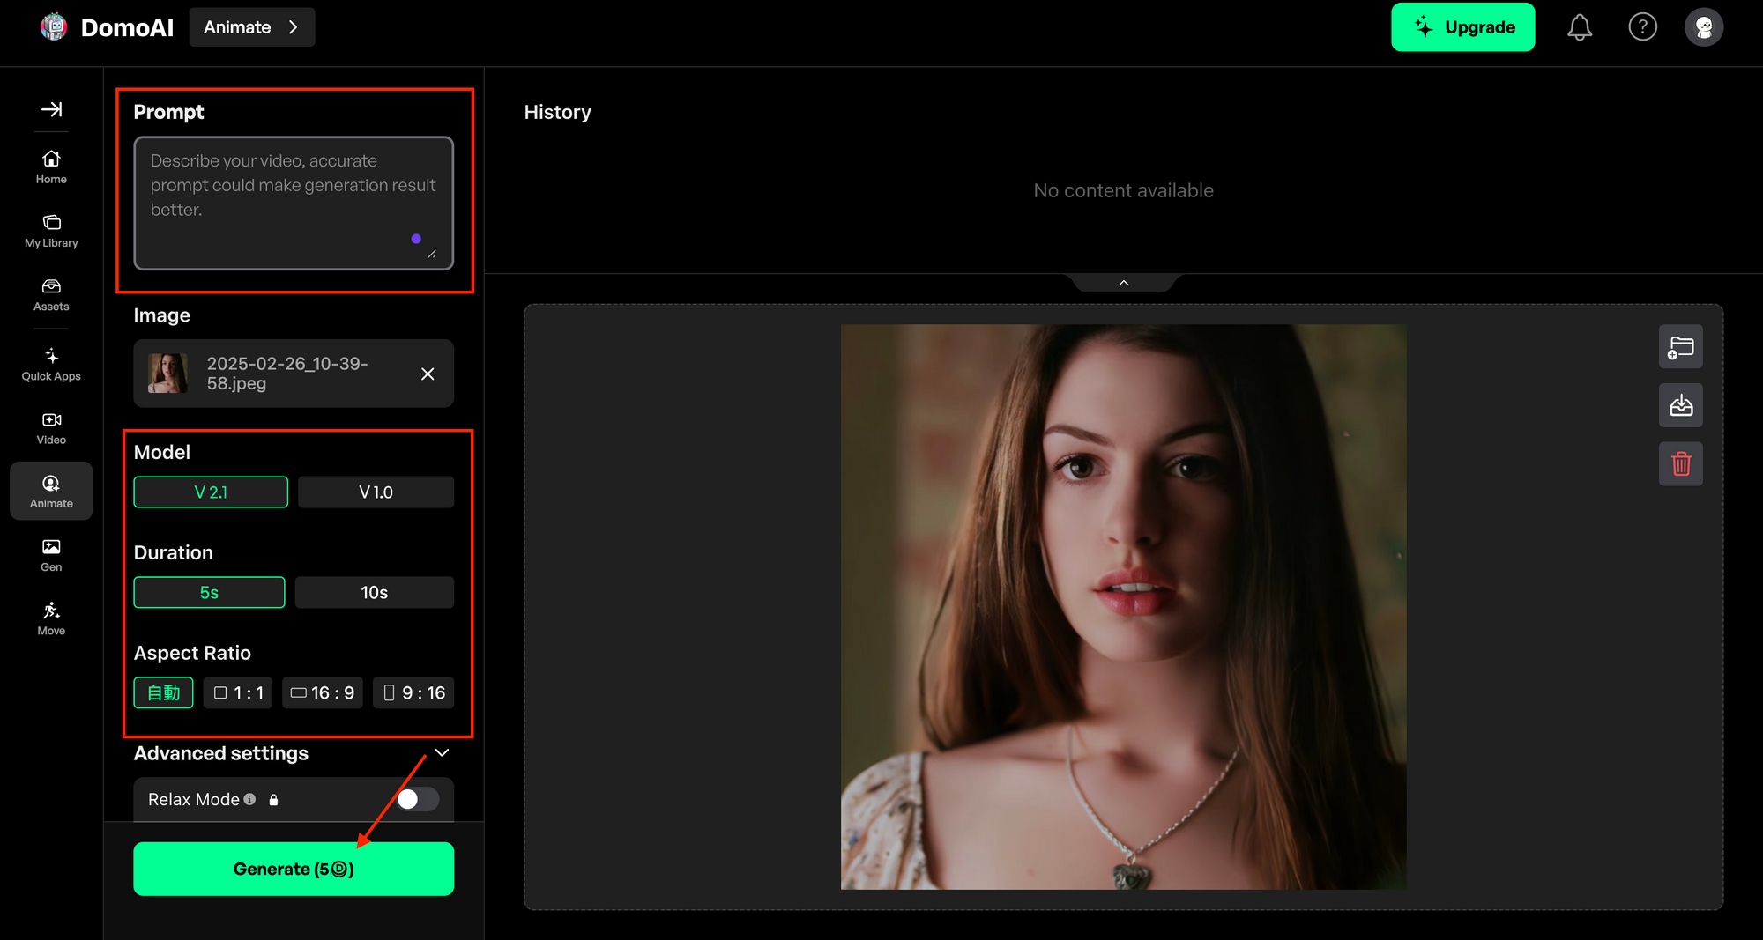Set duration to 5s
The height and width of the screenshot is (940, 1763).
(209, 592)
